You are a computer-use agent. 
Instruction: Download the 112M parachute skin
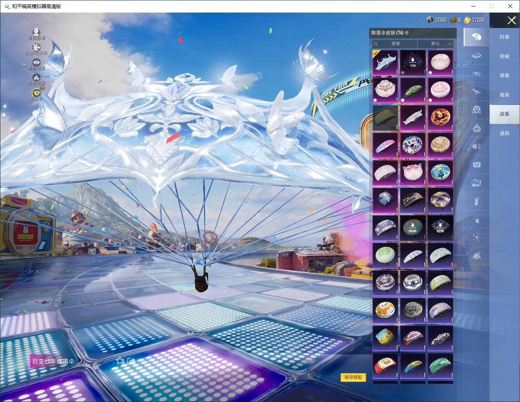(x=413, y=63)
